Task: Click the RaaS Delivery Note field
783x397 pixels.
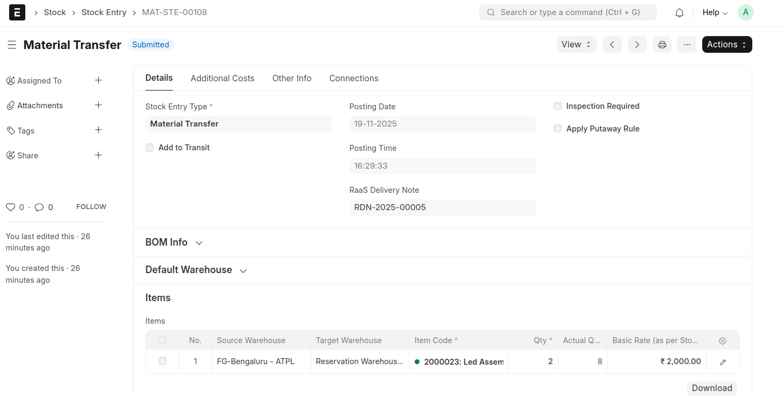Action: click(x=442, y=207)
